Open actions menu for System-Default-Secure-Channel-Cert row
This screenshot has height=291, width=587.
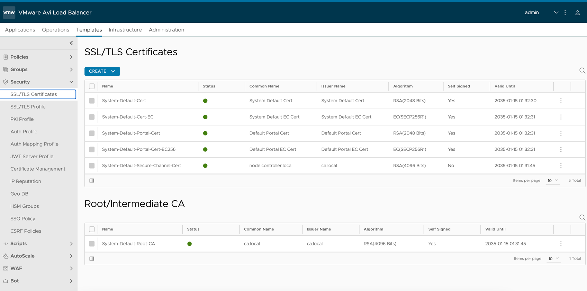click(x=561, y=166)
